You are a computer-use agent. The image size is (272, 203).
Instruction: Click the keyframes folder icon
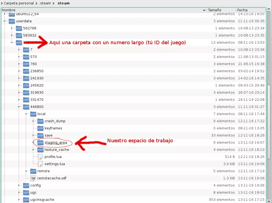tap(40, 128)
